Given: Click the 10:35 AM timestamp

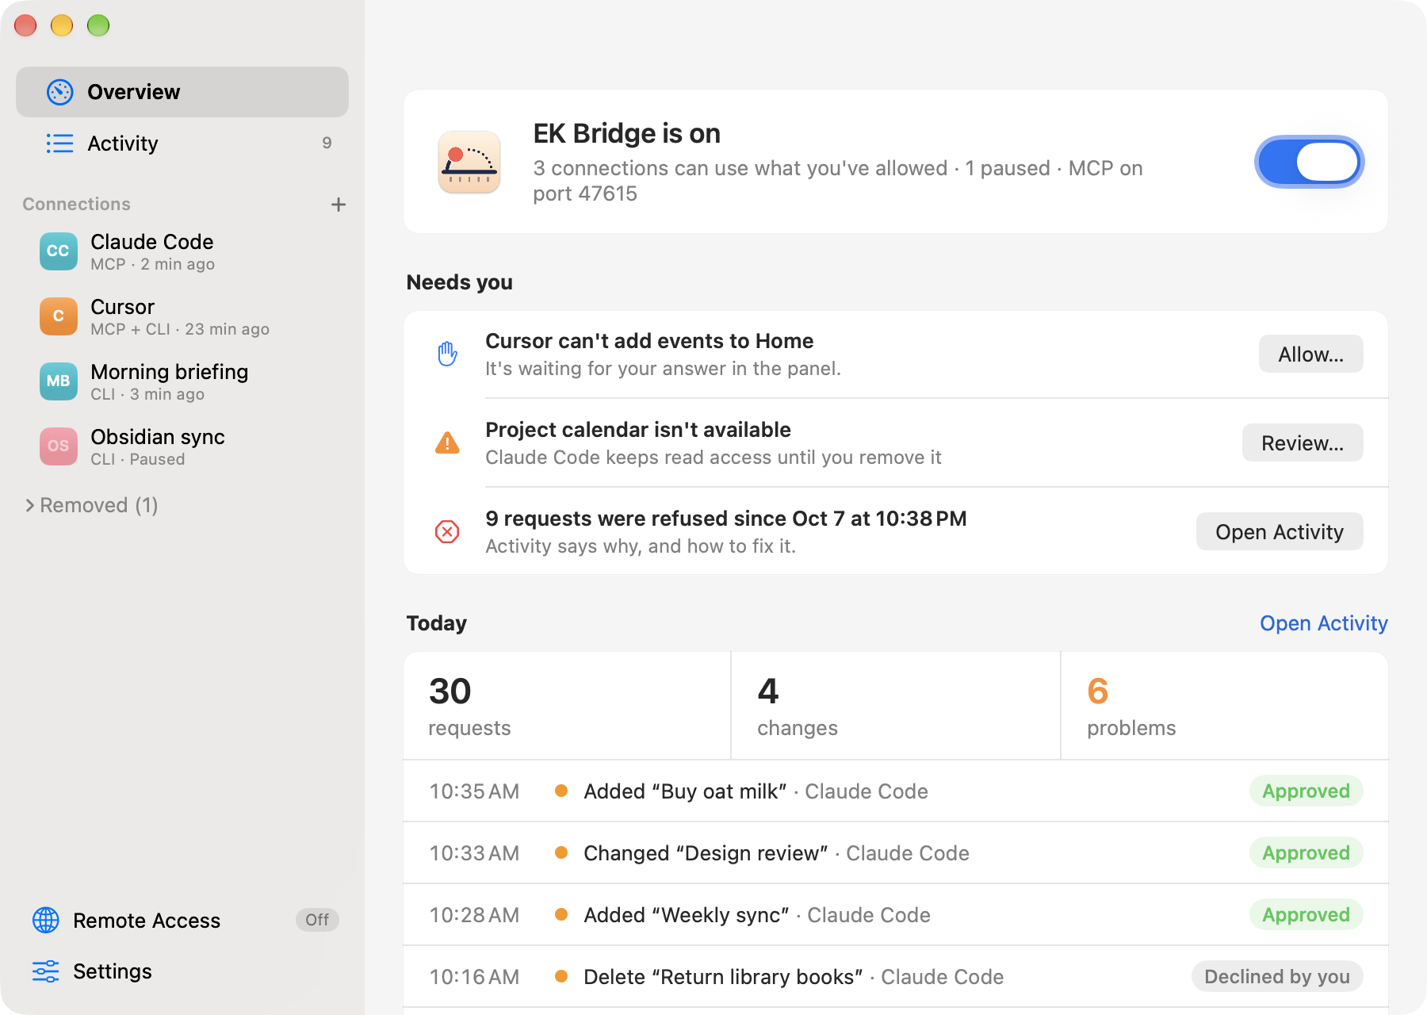Looking at the screenshot, I should coord(474,791).
